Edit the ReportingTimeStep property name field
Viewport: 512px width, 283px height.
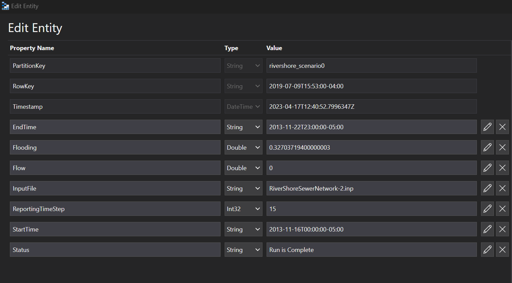[x=115, y=209]
